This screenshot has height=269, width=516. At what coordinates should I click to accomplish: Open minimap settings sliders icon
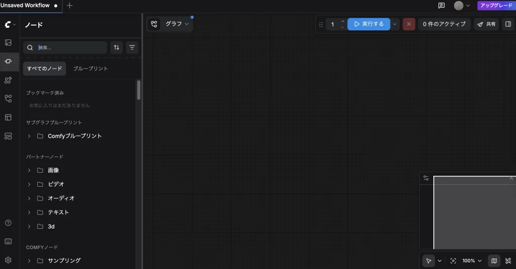click(x=426, y=178)
